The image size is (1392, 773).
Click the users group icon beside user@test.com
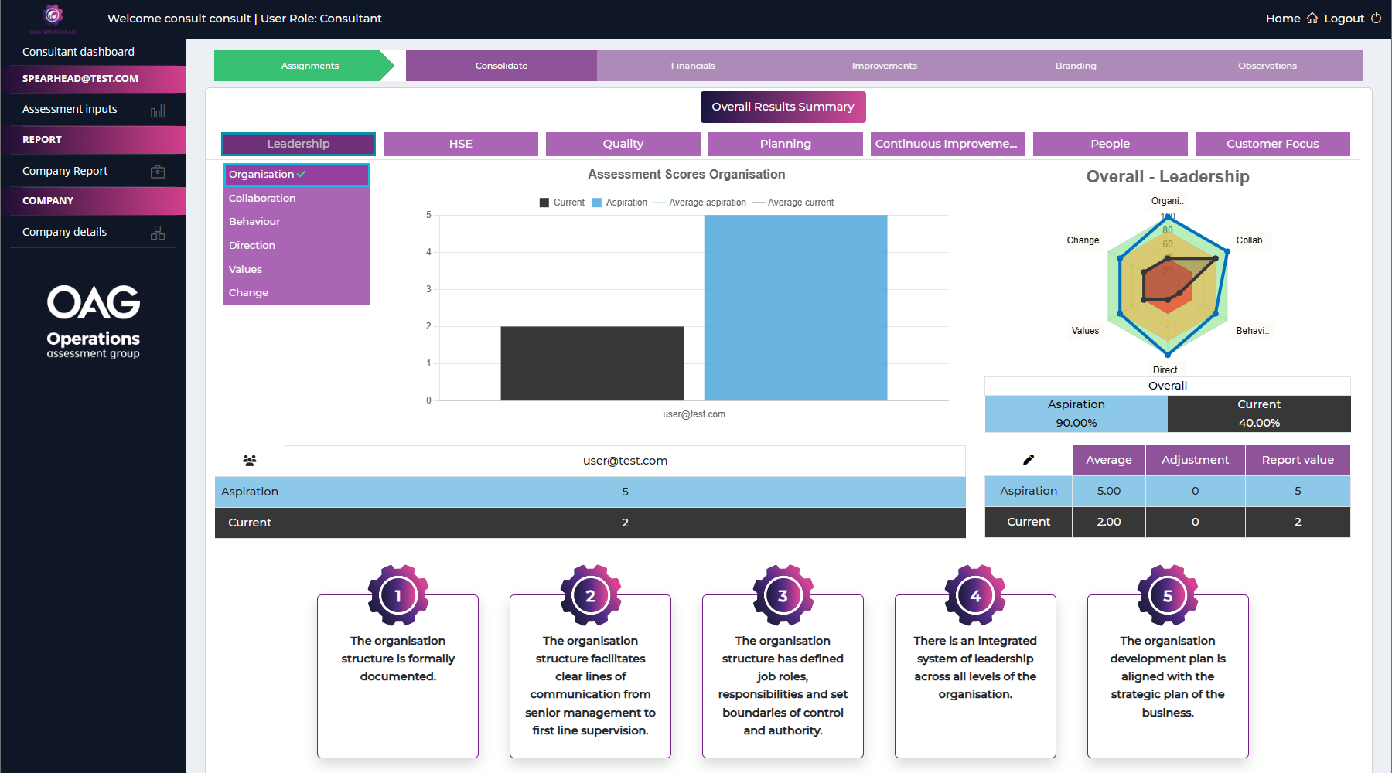[249, 461]
